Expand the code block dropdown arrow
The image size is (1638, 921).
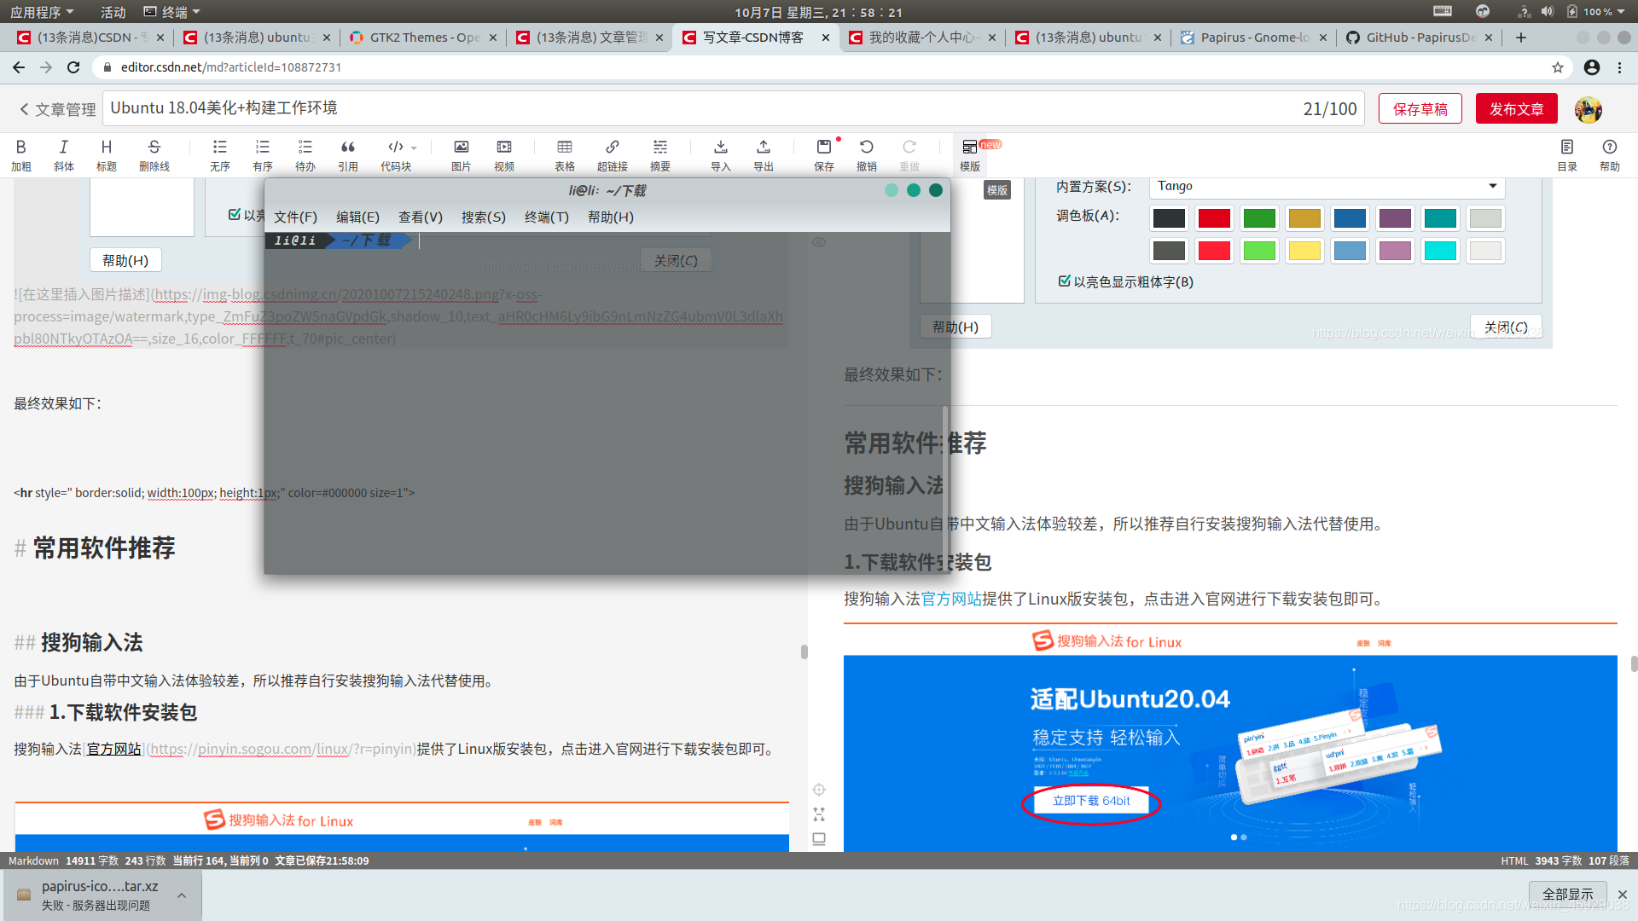coord(414,148)
